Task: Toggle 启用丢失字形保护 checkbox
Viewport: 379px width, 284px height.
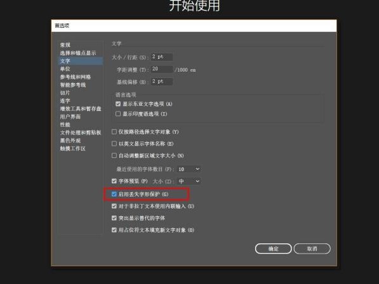Action: click(x=114, y=194)
